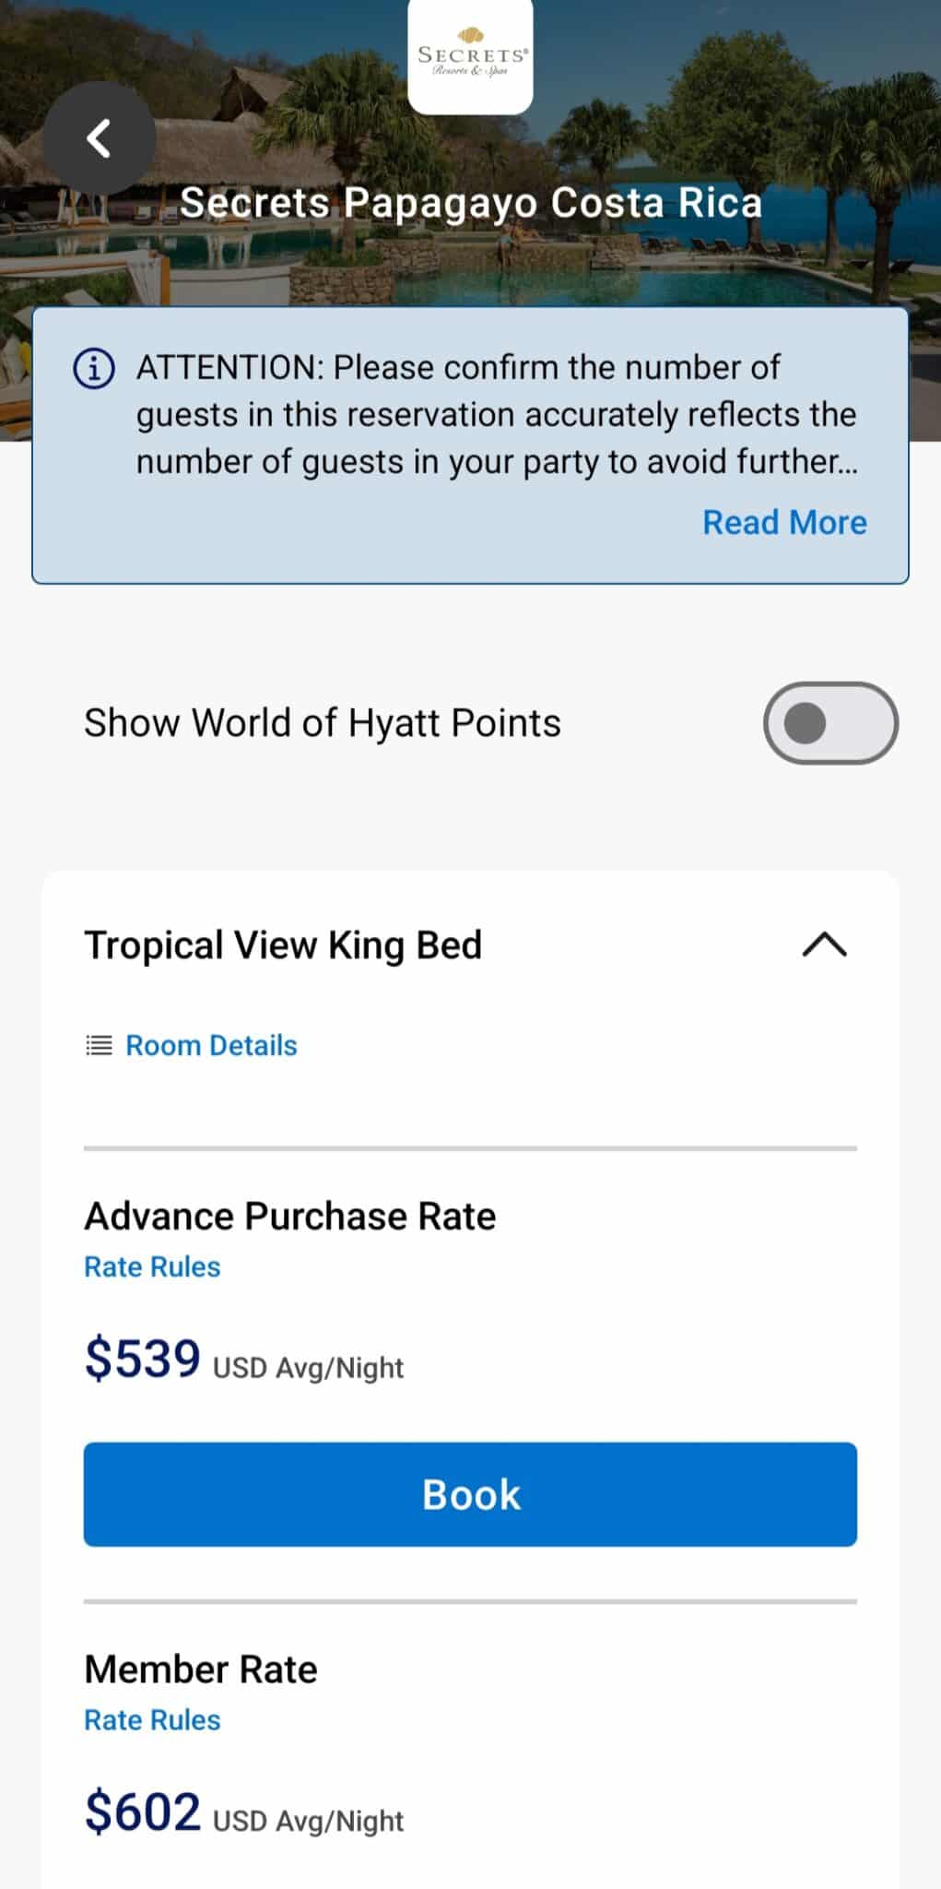This screenshot has width=941, height=1889.
Task: Open the Read More link in the notice
Action: click(x=784, y=523)
